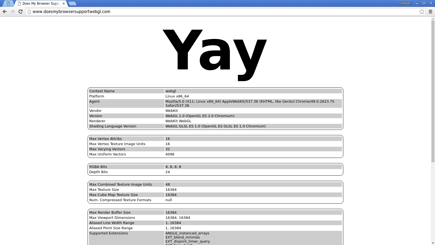The image size is (435, 245).
Task: Go back using the browser back arrow
Action: (x=5, y=11)
